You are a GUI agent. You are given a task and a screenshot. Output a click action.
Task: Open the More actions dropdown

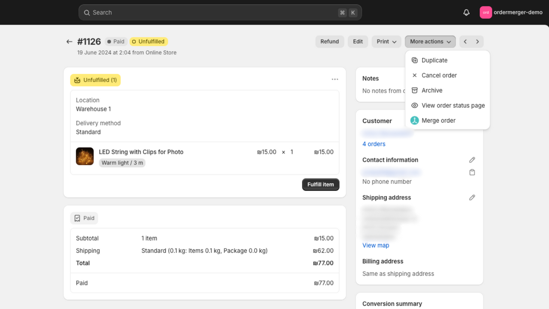(x=430, y=42)
